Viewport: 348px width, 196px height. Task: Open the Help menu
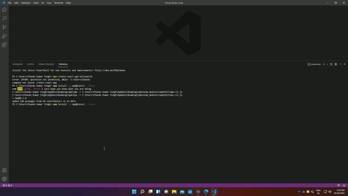tap(68, 3)
